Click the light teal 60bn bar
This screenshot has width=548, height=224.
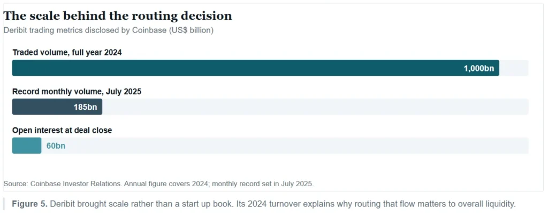pyautogui.click(x=27, y=146)
